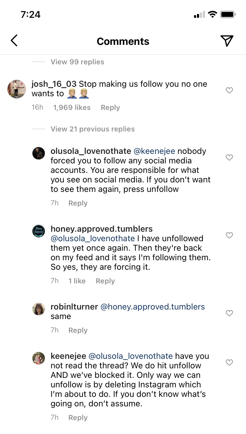
Task: Expand View 21 previous replies
Action: tap(93, 129)
